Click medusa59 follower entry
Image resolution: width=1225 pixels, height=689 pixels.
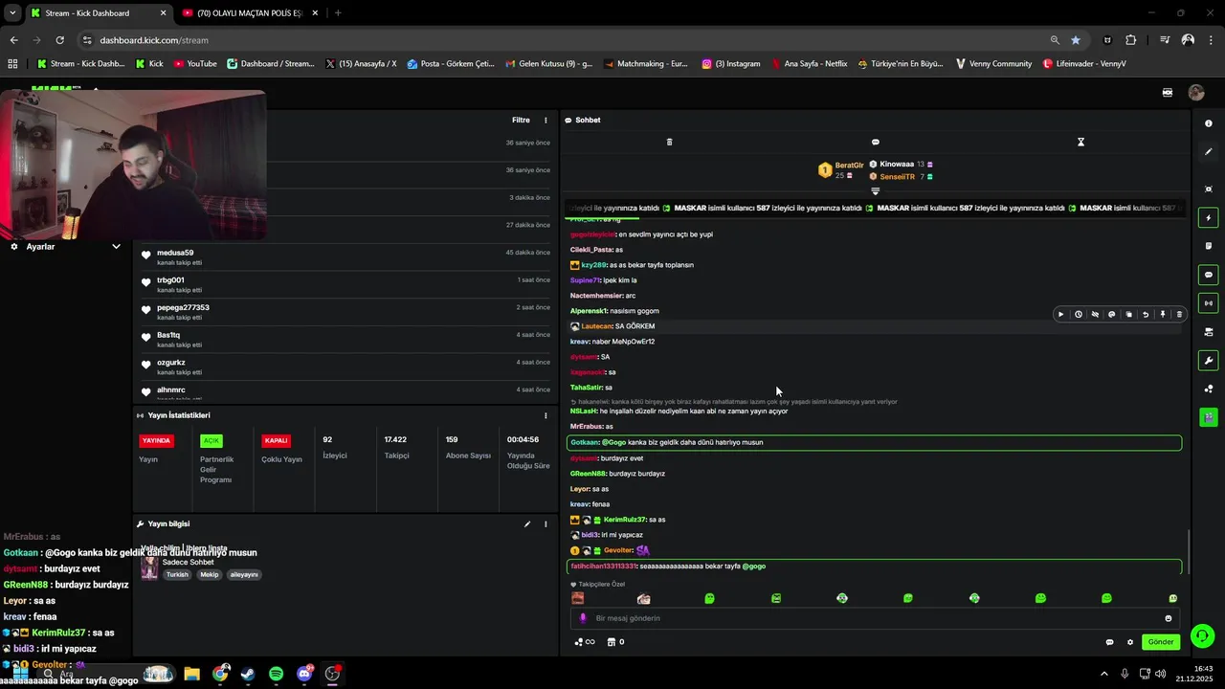click(345, 256)
